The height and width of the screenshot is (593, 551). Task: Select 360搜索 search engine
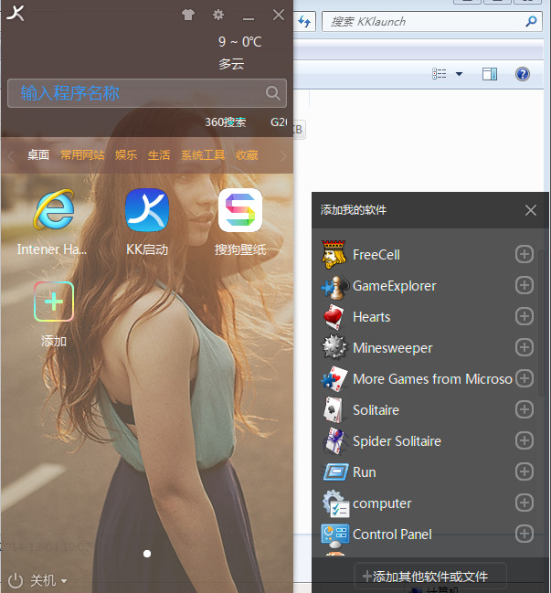[x=226, y=122]
